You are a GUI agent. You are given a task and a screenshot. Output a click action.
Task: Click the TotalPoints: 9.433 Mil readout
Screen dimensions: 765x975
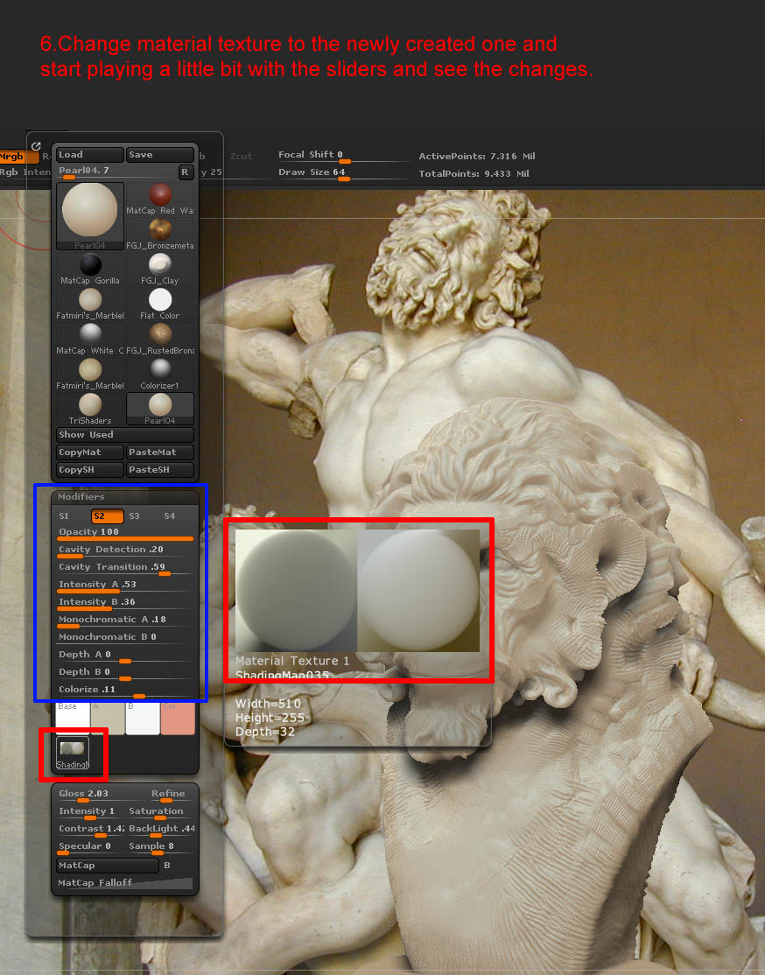(x=474, y=173)
